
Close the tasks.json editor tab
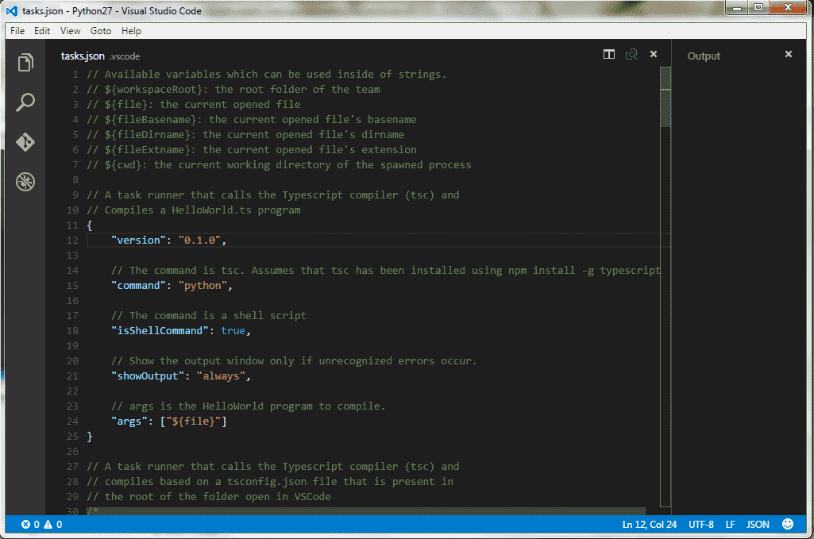654,54
